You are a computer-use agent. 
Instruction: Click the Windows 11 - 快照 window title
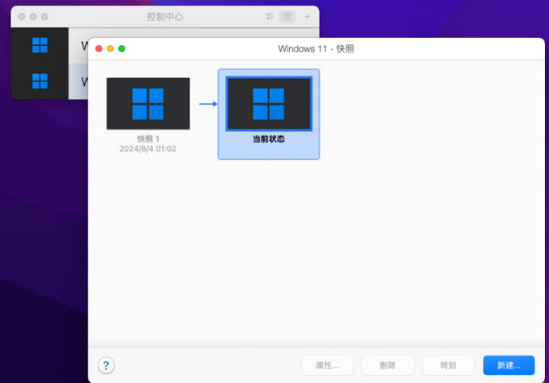point(316,48)
